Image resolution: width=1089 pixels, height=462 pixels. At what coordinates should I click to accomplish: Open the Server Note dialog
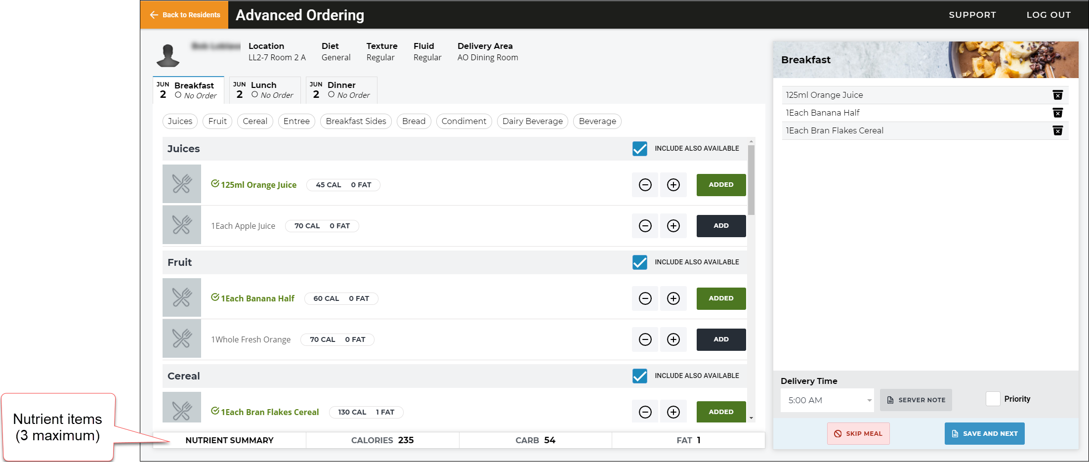click(x=916, y=400)
